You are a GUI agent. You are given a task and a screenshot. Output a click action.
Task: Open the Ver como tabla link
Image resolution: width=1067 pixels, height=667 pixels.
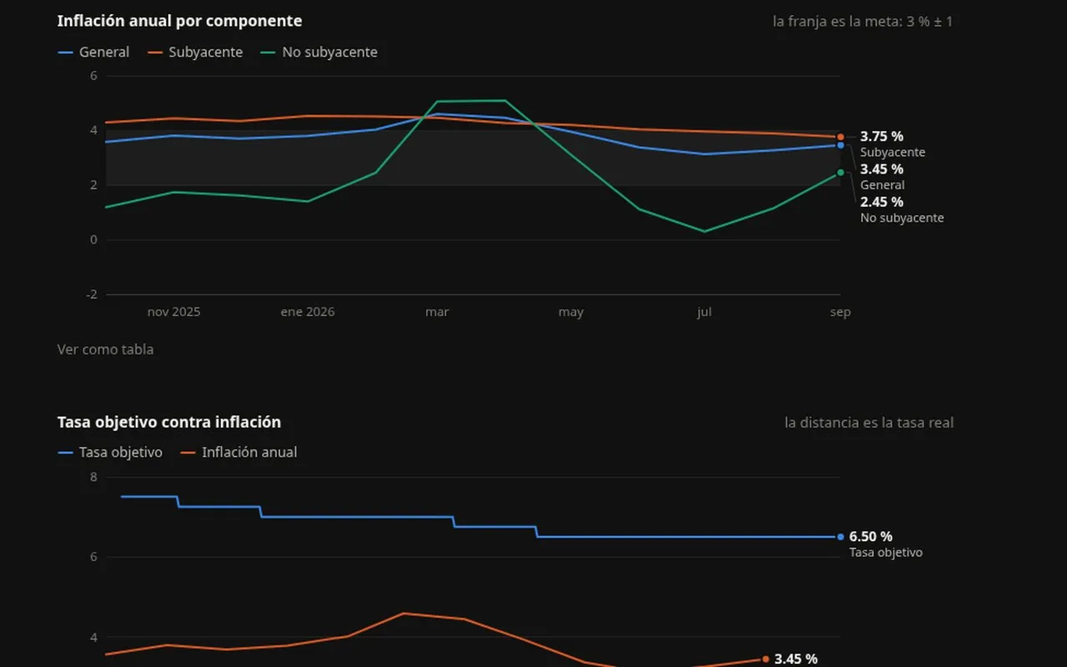click(105, 349)
